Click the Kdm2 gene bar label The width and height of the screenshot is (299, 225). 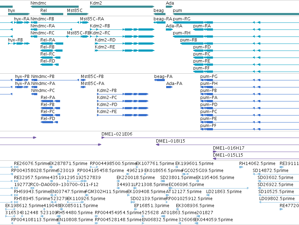click(x=96, y=3)
